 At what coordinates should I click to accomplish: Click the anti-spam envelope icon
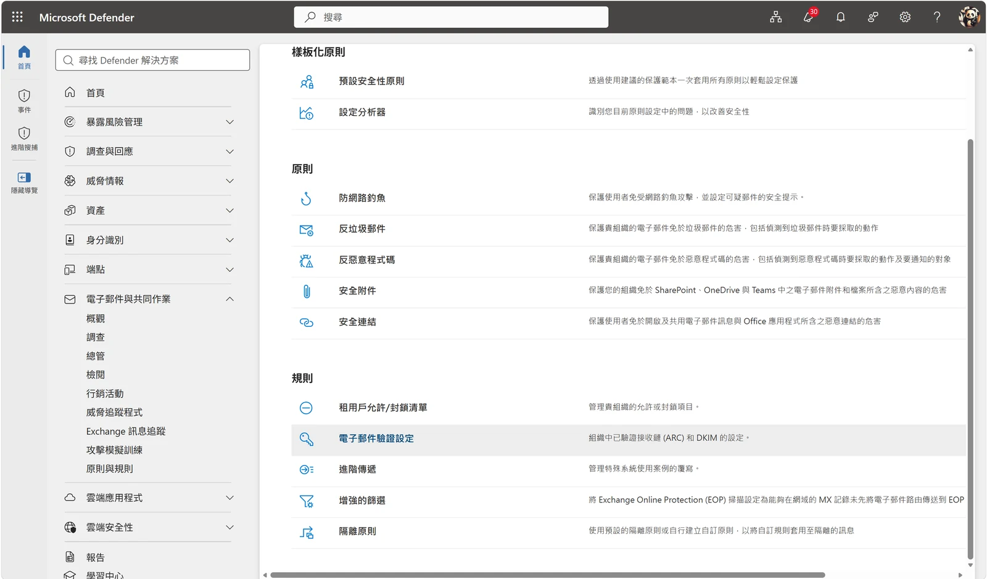point(306,230)
